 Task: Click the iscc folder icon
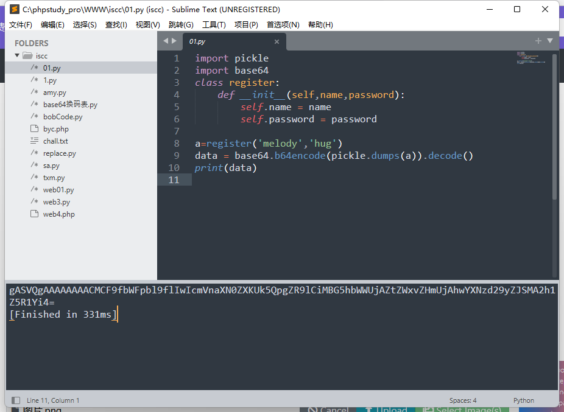point(27,55)
